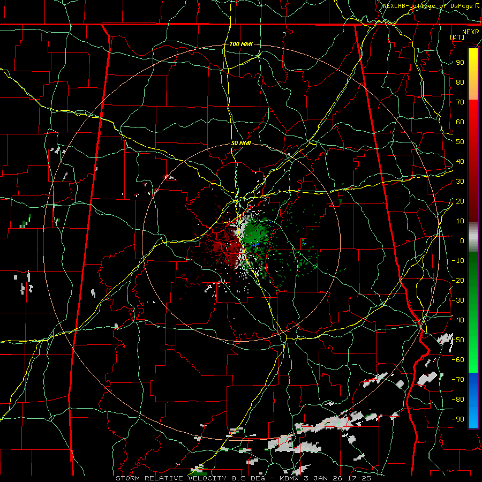The image size is (482, 482).
Task: Click the "80" value on the velocity scale
Action: click(x=460, y=82)
